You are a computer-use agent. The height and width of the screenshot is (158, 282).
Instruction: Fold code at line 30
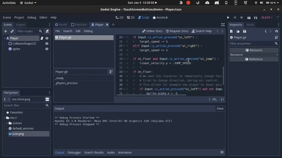point(124,59)
